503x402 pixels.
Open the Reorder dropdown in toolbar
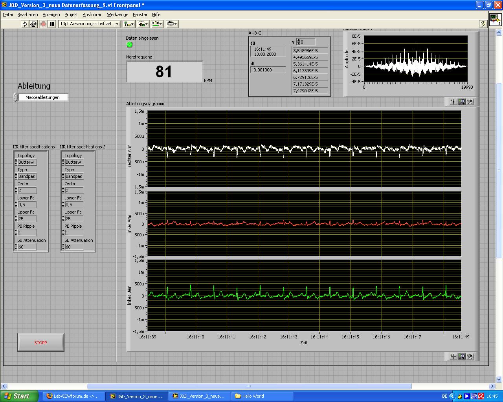click(172, 24)
